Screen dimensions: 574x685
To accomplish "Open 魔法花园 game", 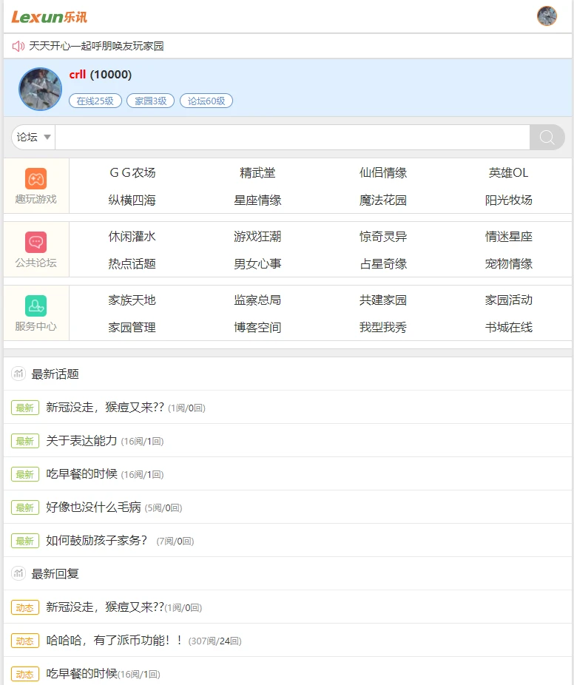I will click(x=383, y=200).
